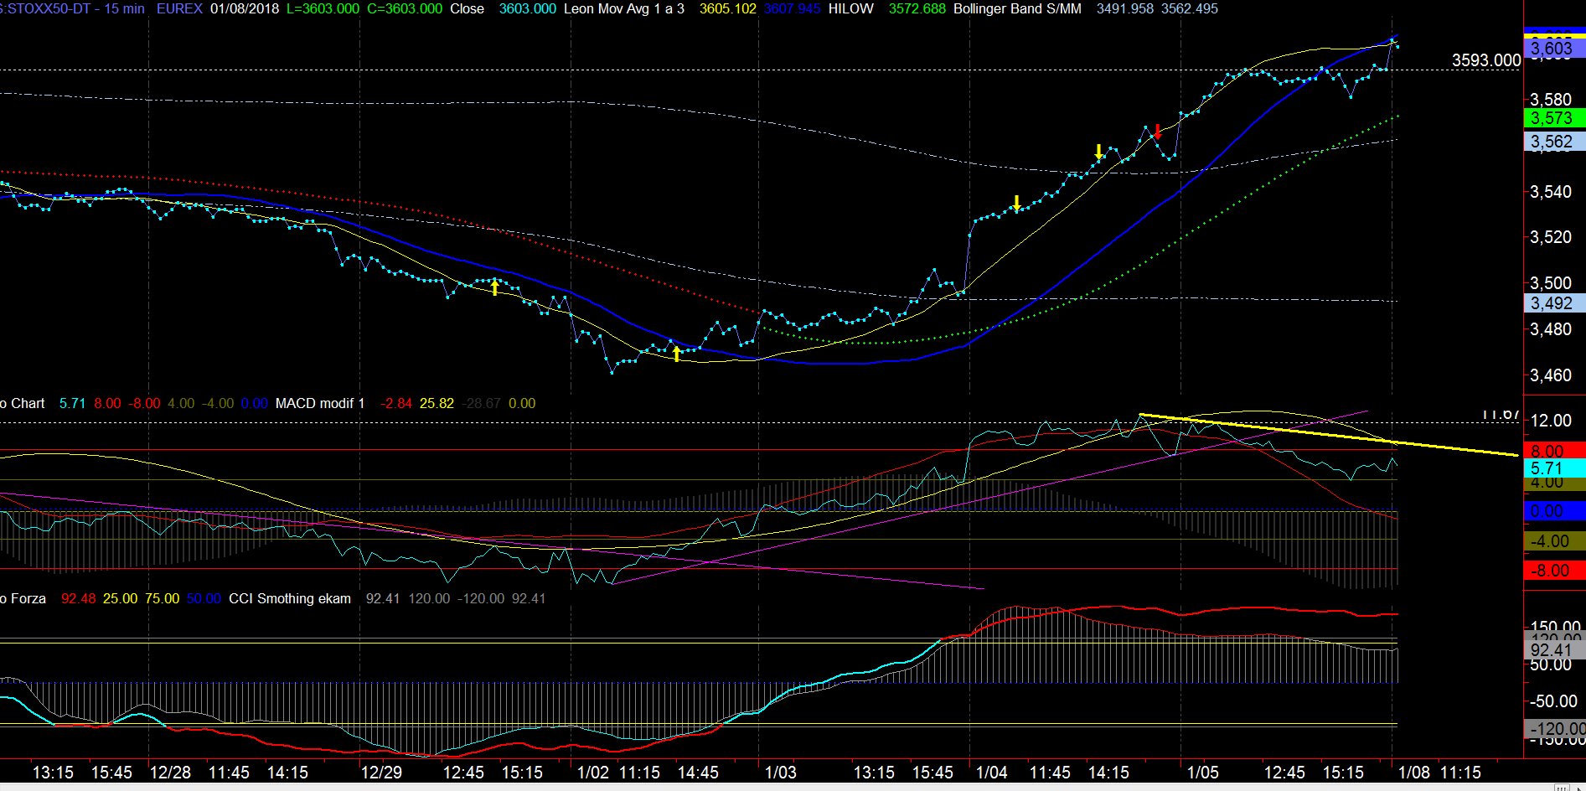Click the 1/05 date on time axis
Image resolution: width=1586 pixels, height=791 pixels.
click(1203, 773)
